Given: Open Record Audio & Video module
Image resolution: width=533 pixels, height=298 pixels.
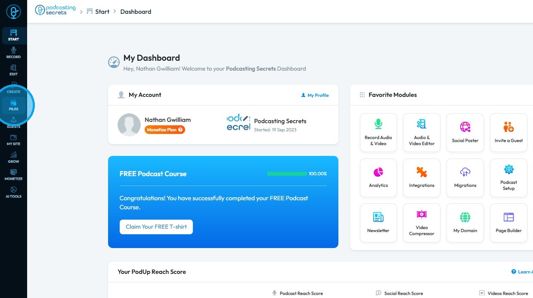Looking at the screenshot, I should 378,133.
